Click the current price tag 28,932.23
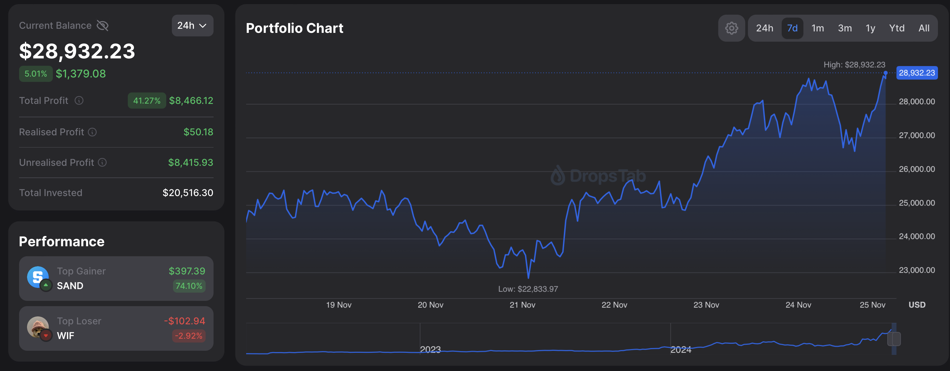The width and height of the screenshot is (950, 371). click(x=917, y=72)
